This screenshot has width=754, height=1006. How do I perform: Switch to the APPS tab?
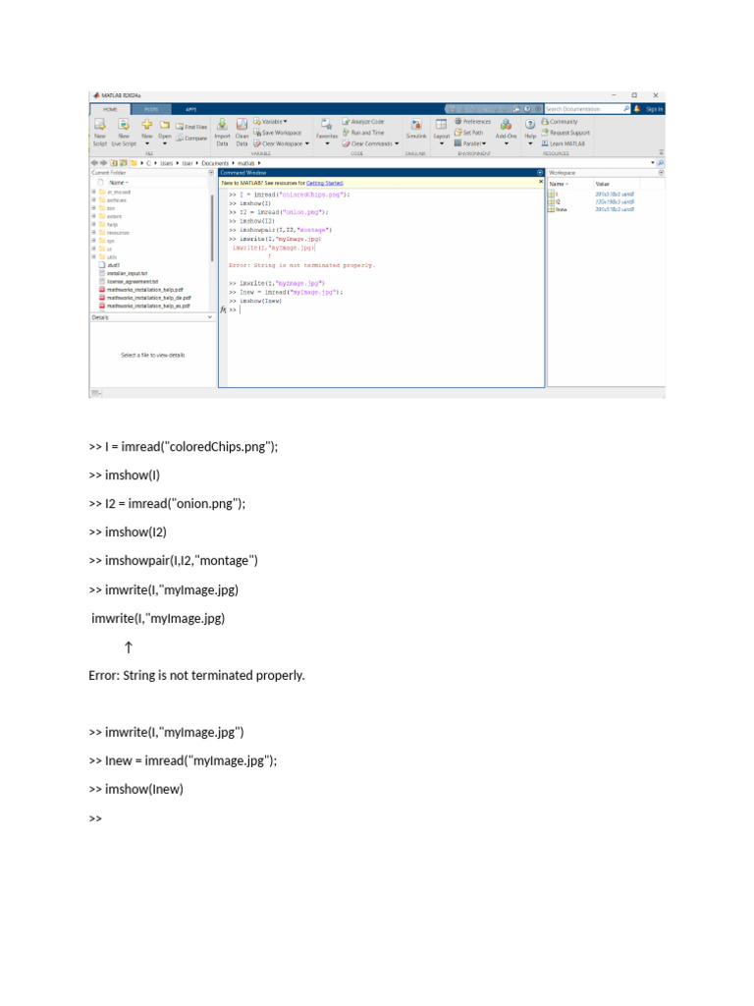[191, 109]
